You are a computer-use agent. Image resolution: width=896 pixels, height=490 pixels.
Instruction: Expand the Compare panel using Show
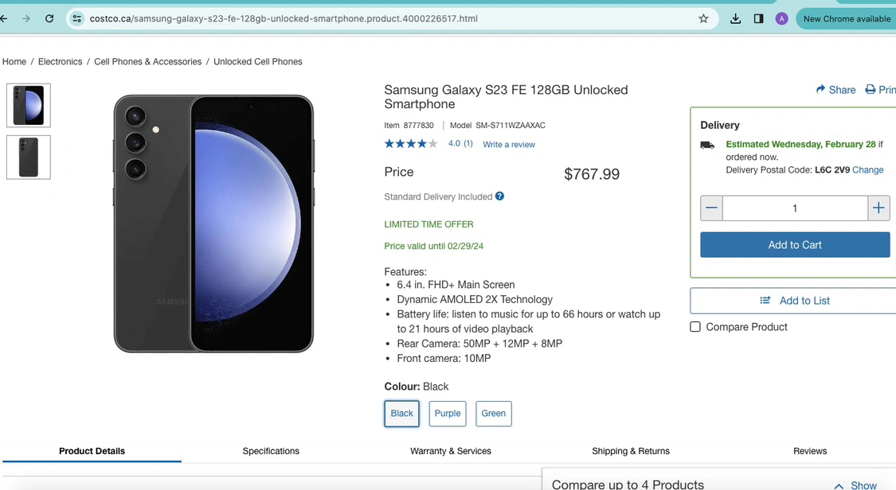tap(855, 484)
